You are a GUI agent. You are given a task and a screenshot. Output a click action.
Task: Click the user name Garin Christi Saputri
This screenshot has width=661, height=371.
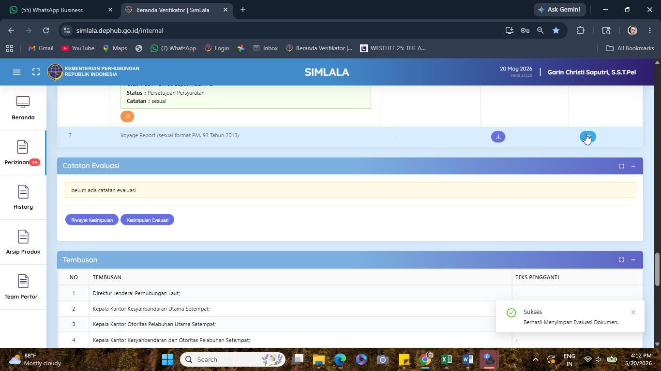pyautogui.click(x=591, y=72)
